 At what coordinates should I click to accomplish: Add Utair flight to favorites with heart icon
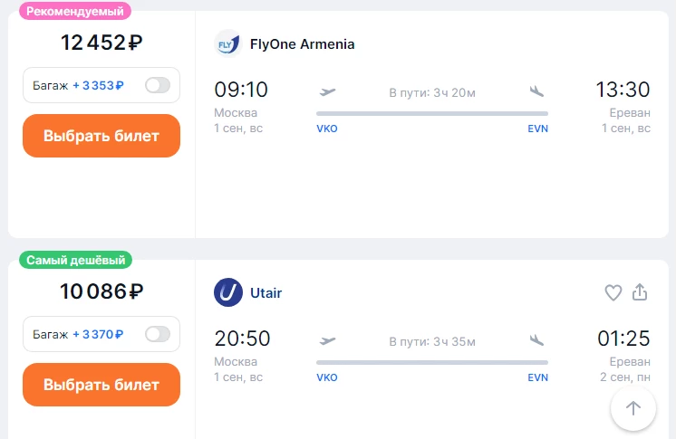[613, 292]
